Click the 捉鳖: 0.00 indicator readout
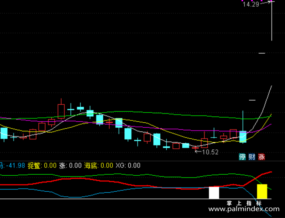The height and width of the screenshot is (218, 285). (42, 165)
